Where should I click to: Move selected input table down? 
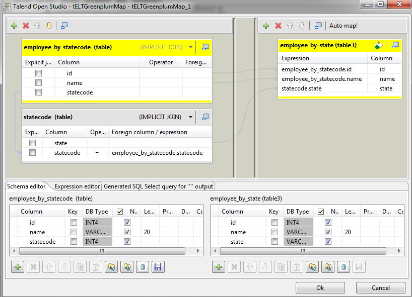pyautogui.click(x=49, y=26)
